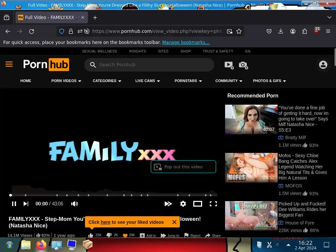The width and height of the screenshot is (336, 252).
Task: Open SHOP in the top bar
Action: tap(186, 51)
